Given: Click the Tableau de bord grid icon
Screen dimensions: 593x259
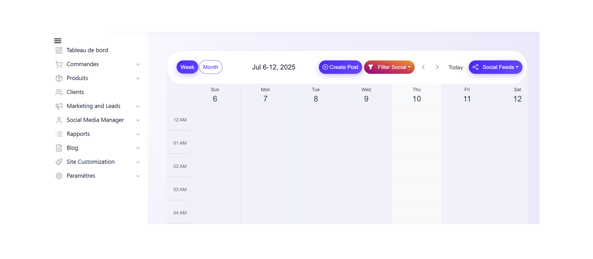Looking at the screenshot, I should click(x=59, y=50).
